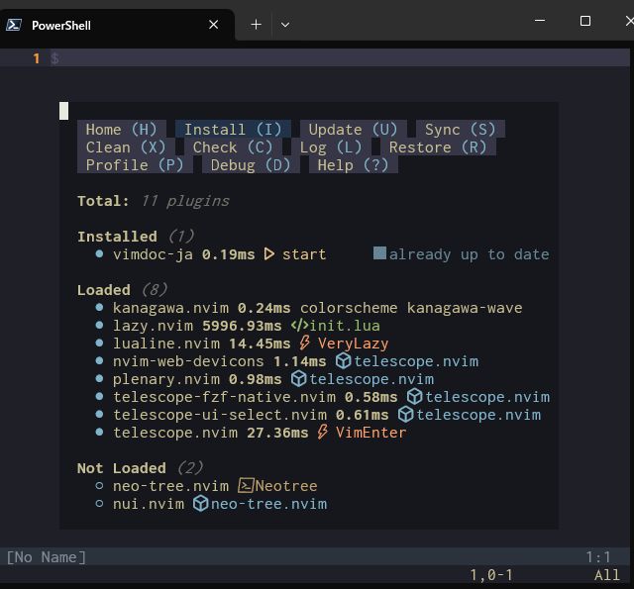The image size is (634, 589).
Task: Click the Restore (R) button
Action: pyautogui.click(x=438, y=147)
